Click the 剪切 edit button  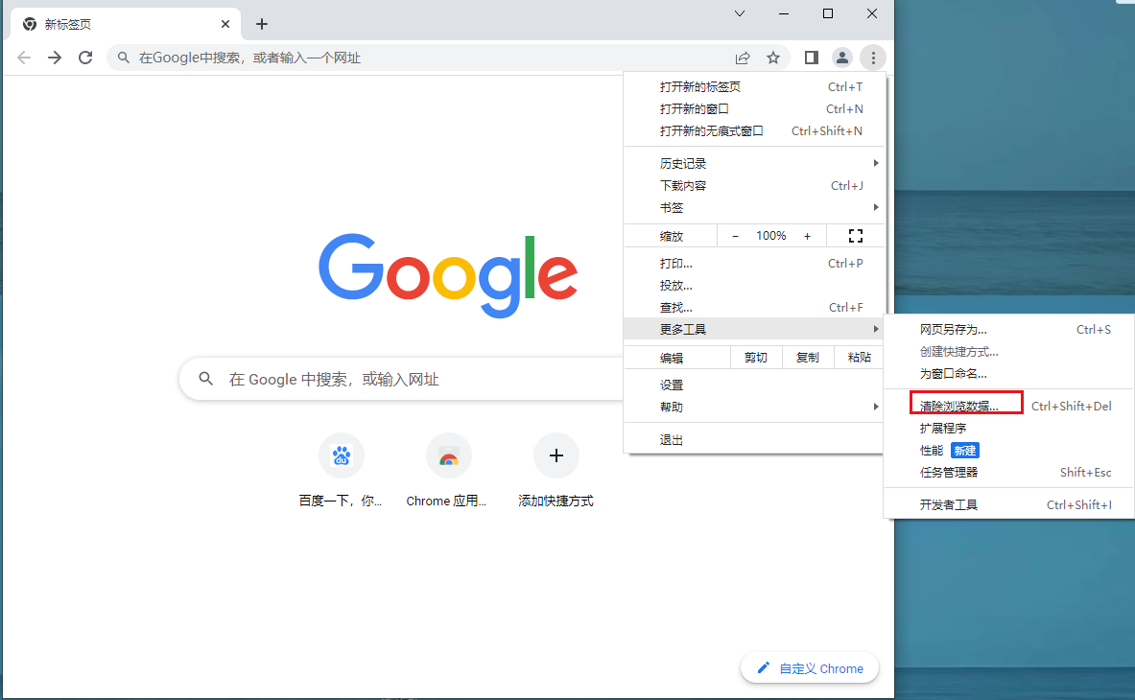coord(756,358)
